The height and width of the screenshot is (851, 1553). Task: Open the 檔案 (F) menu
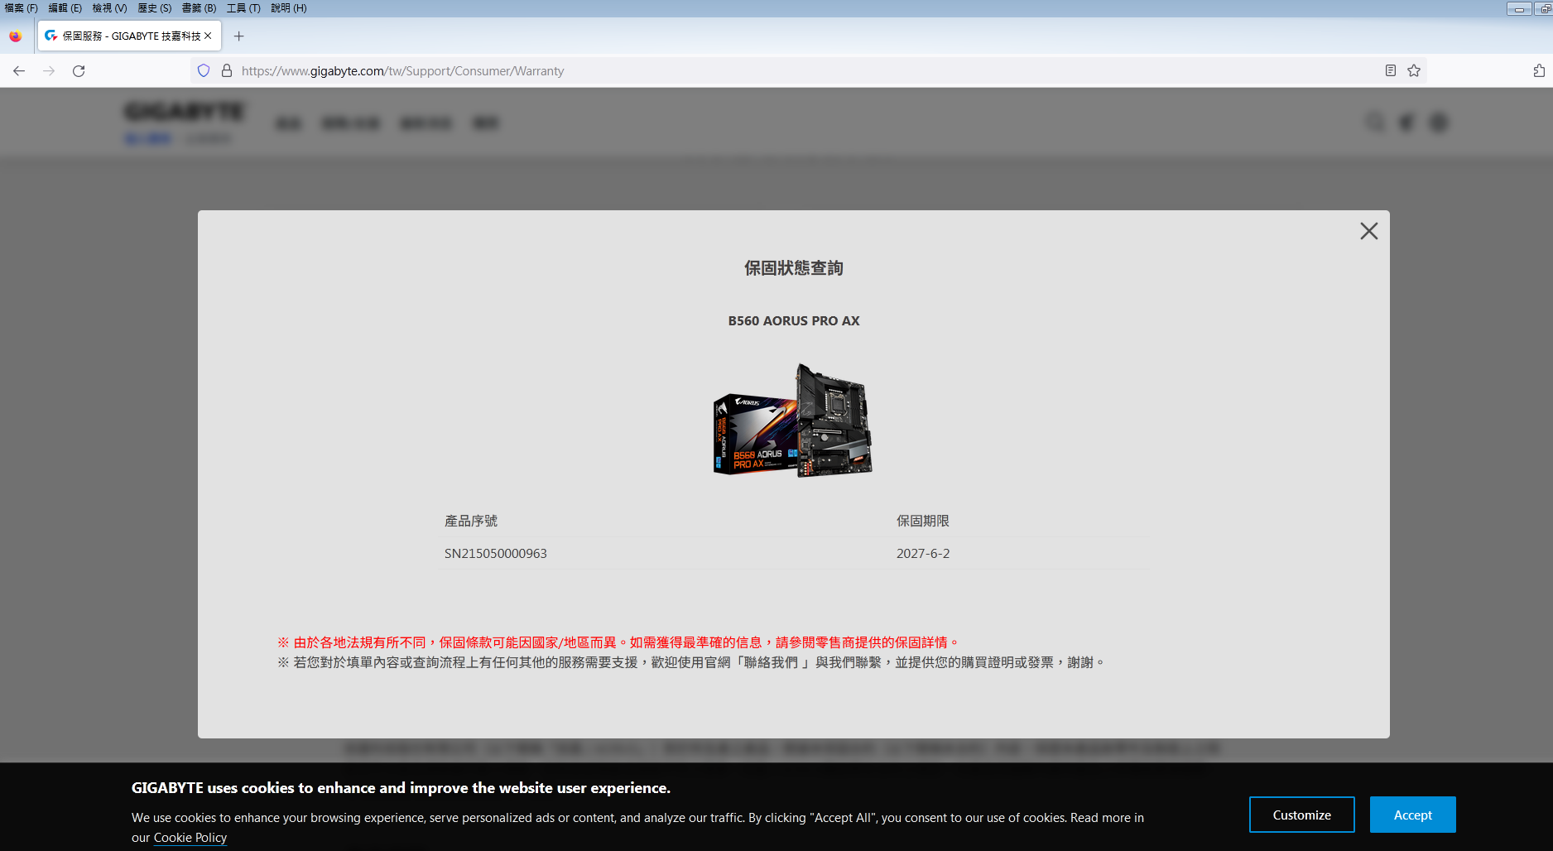[x=22, y=8]
